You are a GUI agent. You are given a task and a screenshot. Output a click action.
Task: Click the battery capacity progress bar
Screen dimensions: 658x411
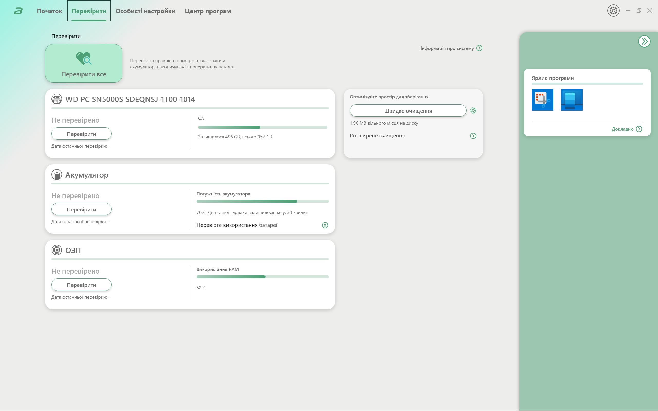(x=262, y=201)
